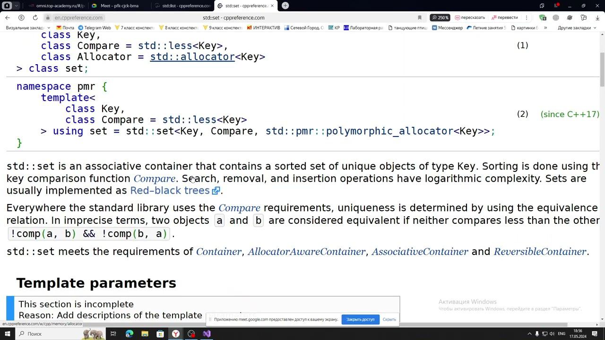Open the 7 класс конспект bookmark
The image size is (605, 340).
(x=134, y=28)
